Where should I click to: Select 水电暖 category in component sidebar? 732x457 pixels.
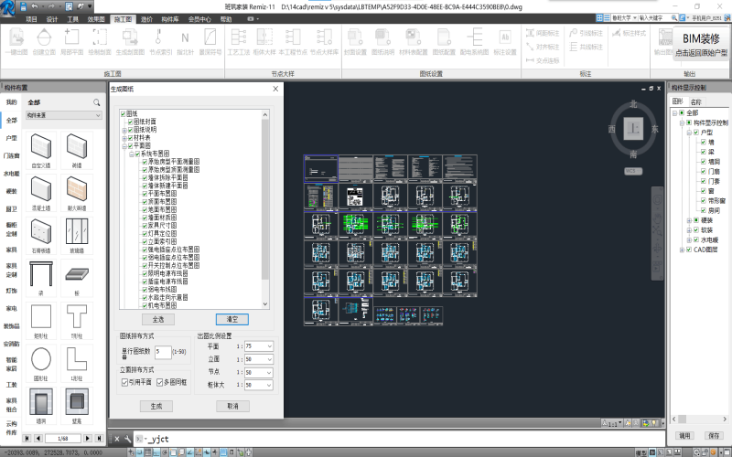pyautogui.click(x=12, y=174)
